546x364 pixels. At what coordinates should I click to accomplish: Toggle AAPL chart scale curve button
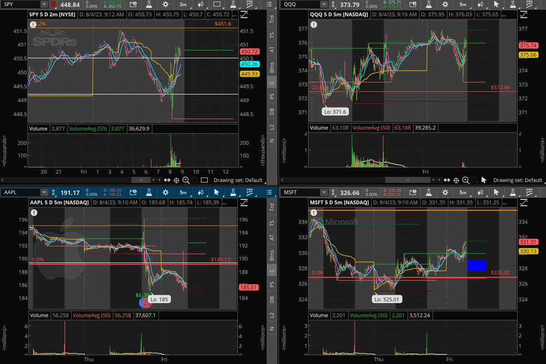[x=244, y=202]
